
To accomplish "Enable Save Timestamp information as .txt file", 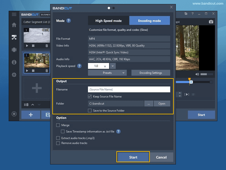I will click(63, 131).
